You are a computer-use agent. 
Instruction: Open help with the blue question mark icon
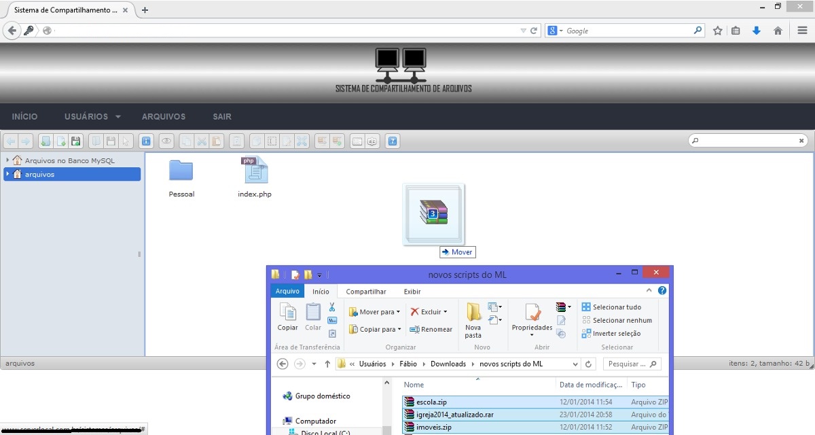(392, 141)
